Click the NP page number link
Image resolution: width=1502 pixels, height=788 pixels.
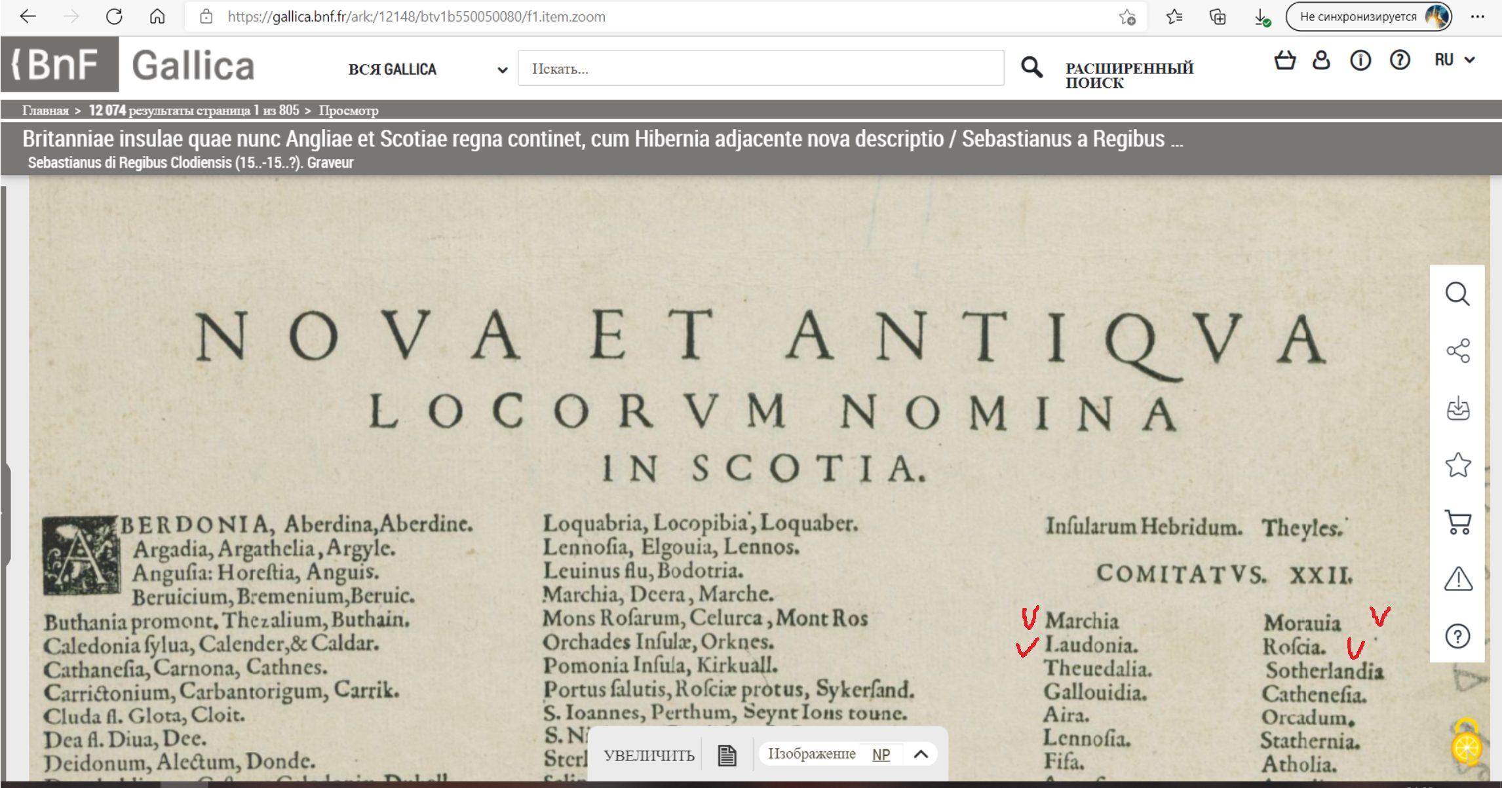(881, 755)
